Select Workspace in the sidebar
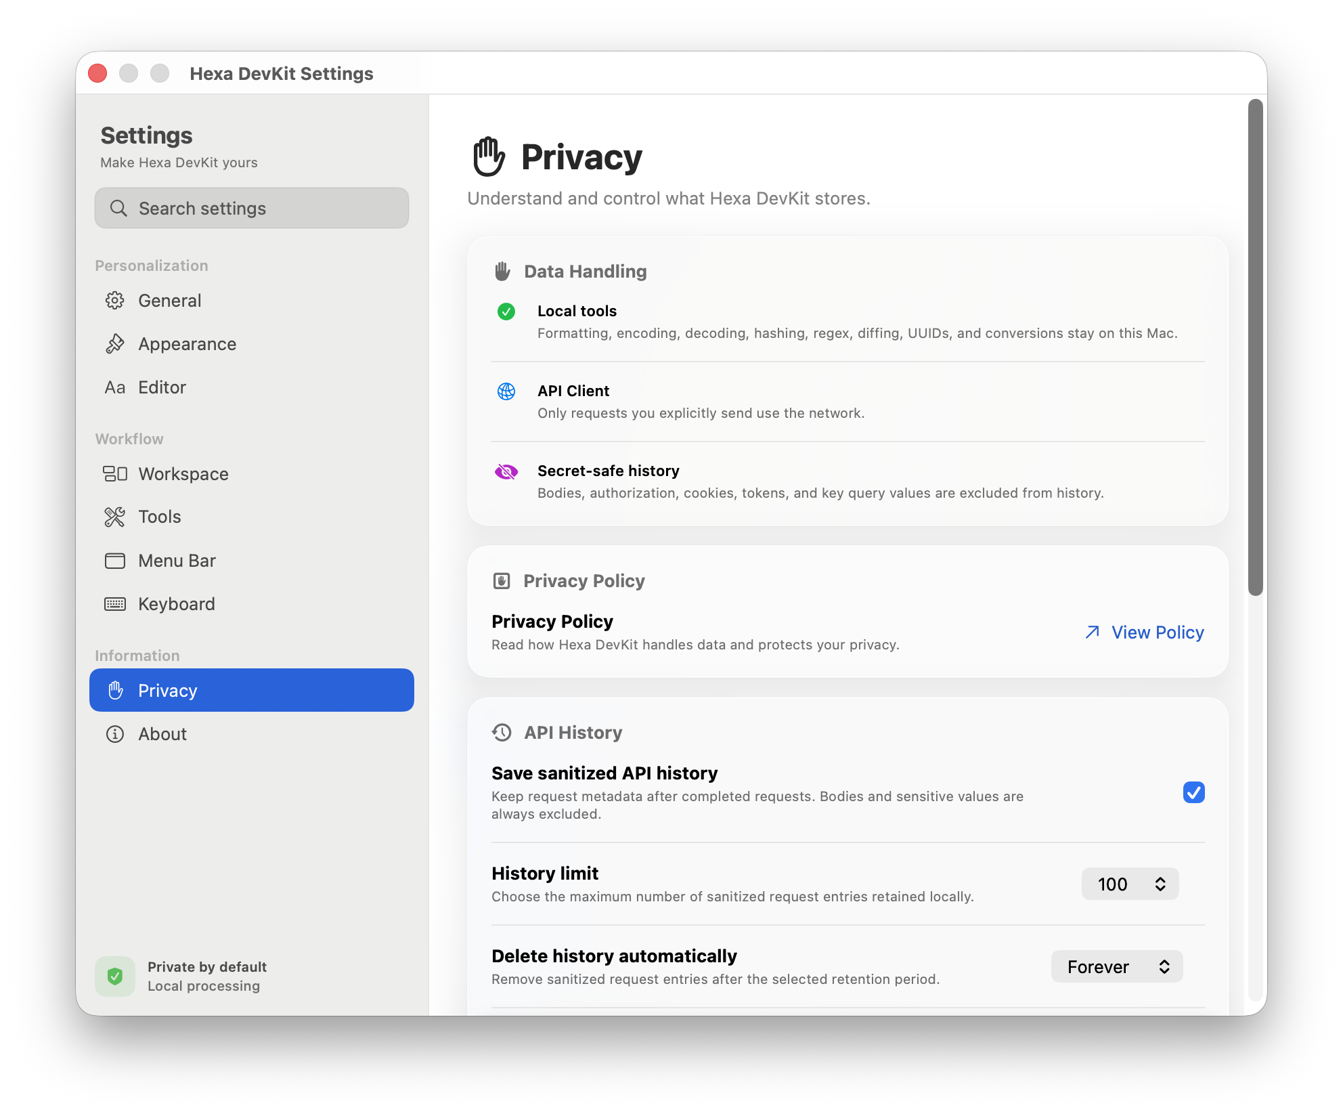 coord(252,474)
